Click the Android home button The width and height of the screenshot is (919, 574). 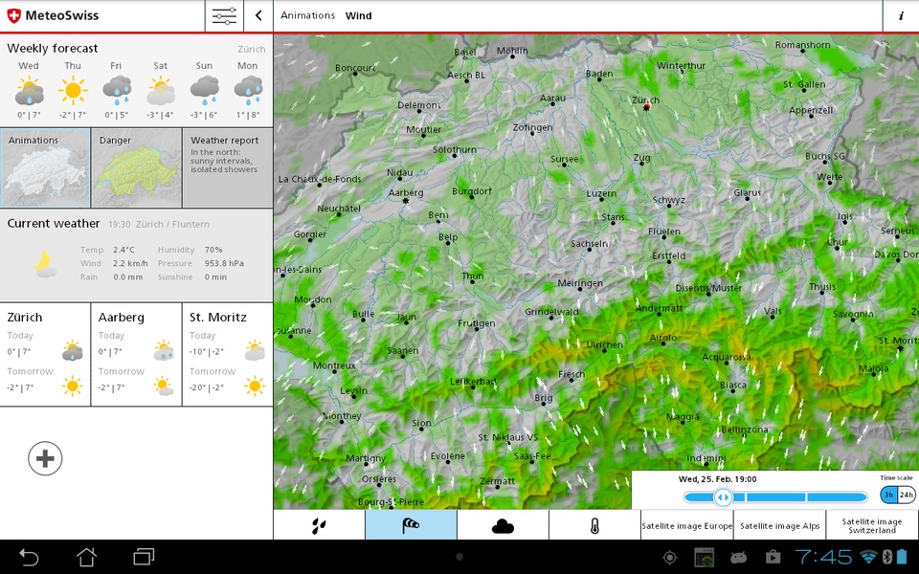(x=87, y=557)
